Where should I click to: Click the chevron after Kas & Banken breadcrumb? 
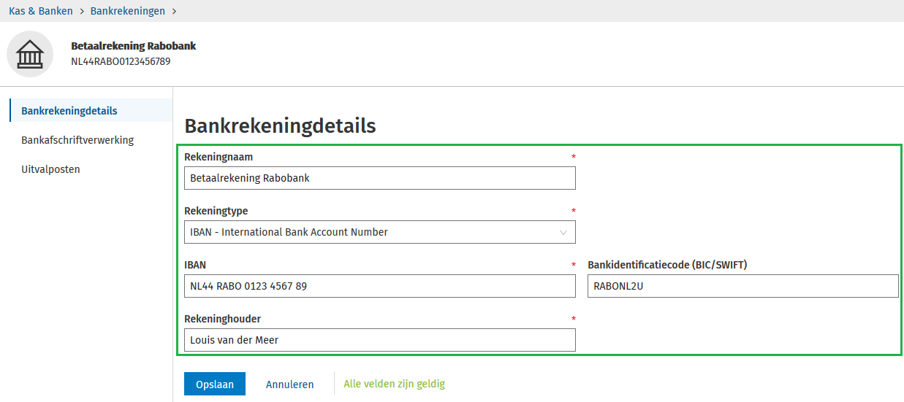(x=82, y=11)
